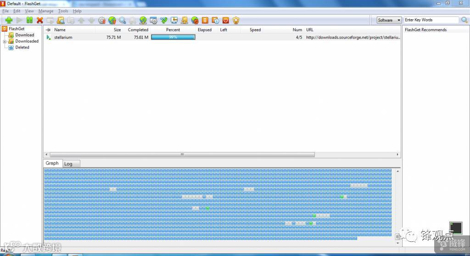The width and height of the screenshot is (470, 256).
Task: Click the task list right scroll arrow
Action: [x=397, y=155]
